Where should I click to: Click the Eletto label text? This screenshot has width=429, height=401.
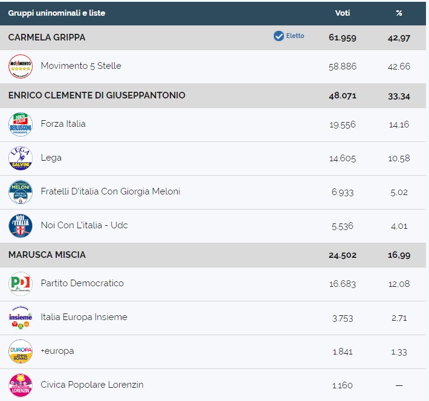(x=295, y=36)
